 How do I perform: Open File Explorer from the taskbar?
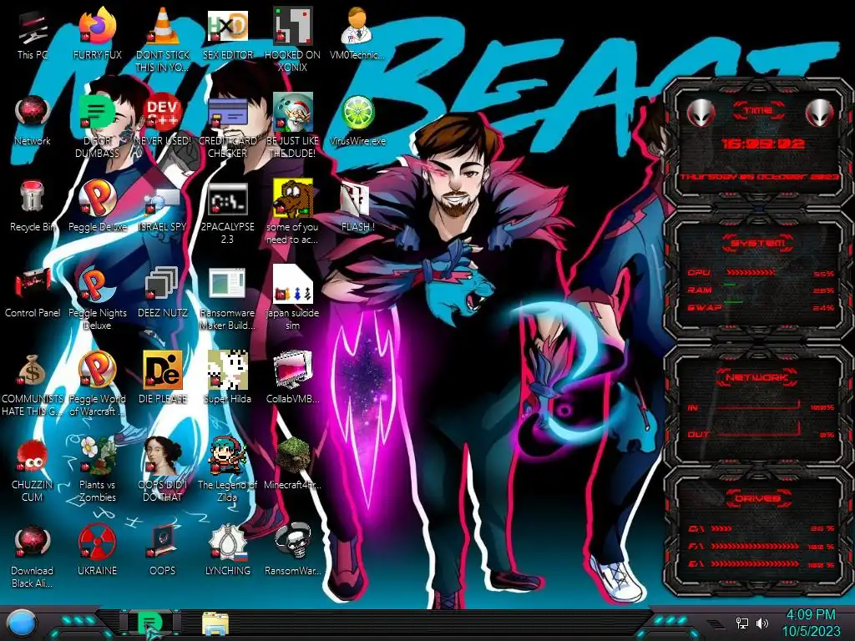[x=215, y=624]
